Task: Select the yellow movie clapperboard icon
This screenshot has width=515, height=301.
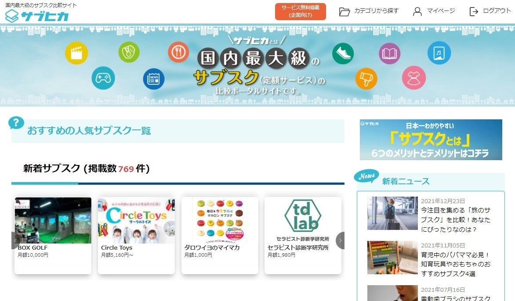Action: point(76,53)
